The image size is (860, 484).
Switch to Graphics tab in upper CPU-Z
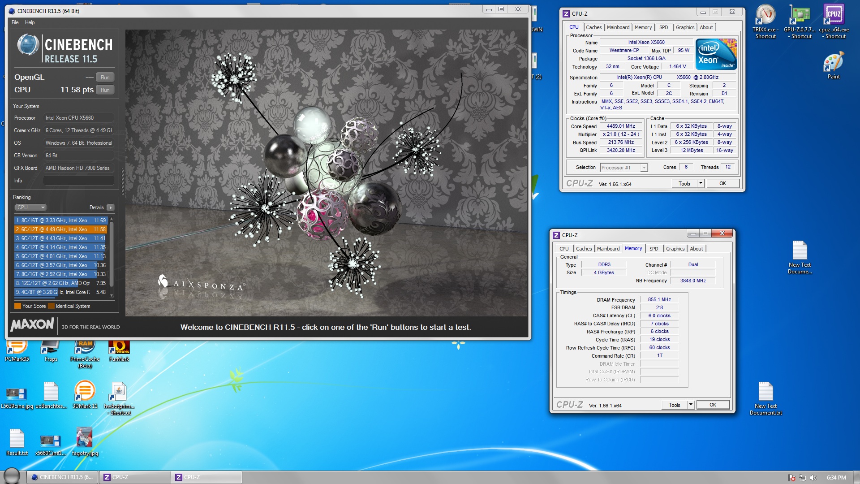click(x=685, y=27)
